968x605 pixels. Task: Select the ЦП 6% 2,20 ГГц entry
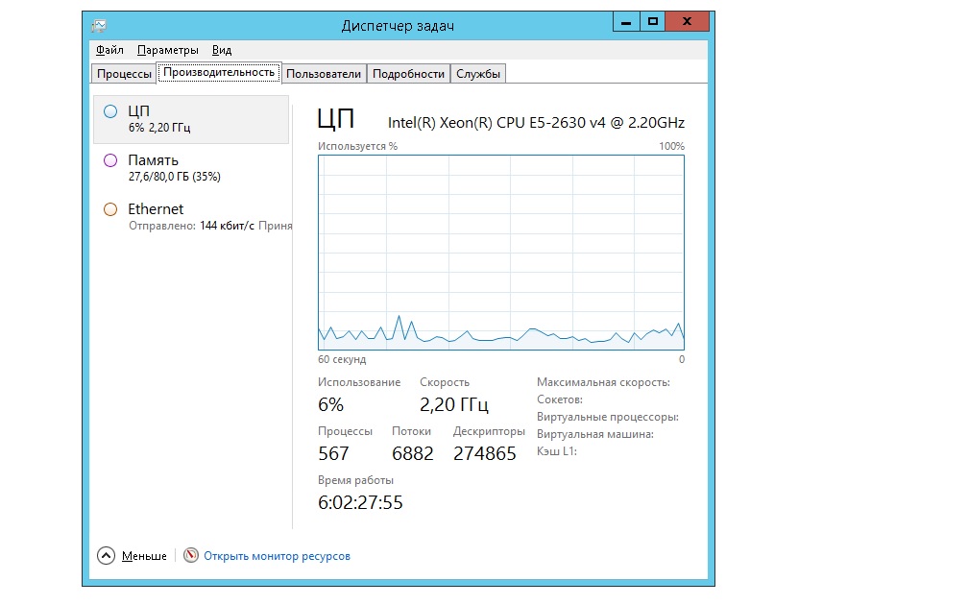[x=191, y=120]
